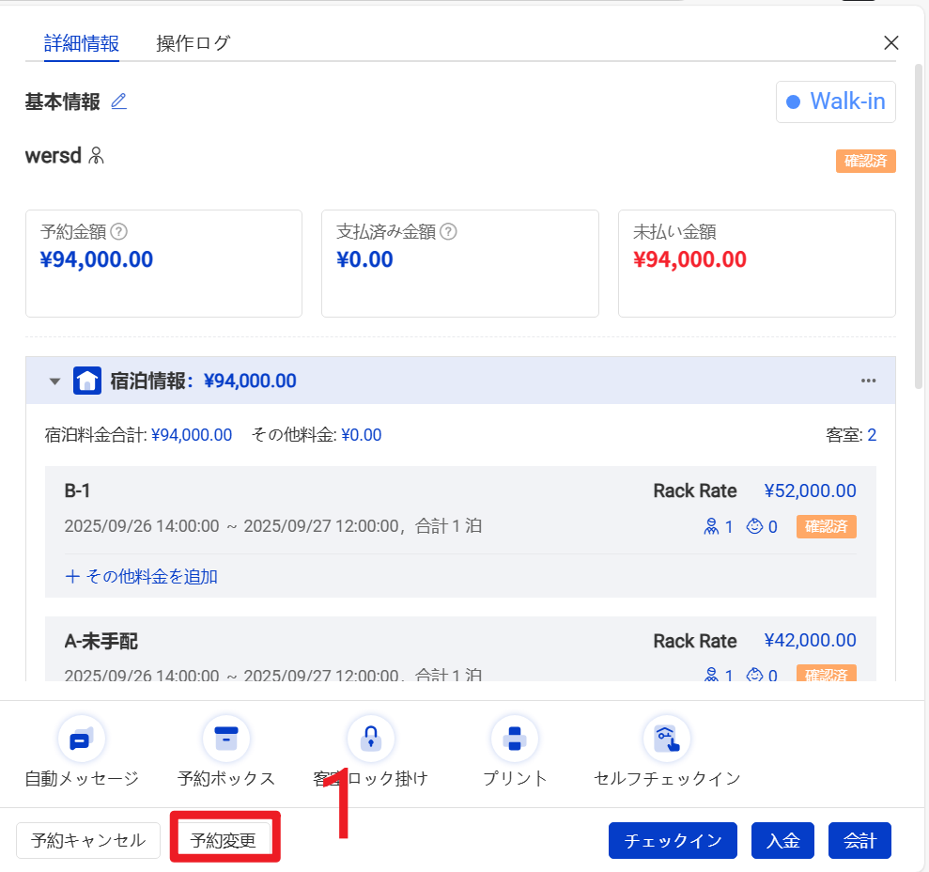Click + その他料金を追加 link under B-1
Viewport: 929px width, 872px height.
click(141, 576)
